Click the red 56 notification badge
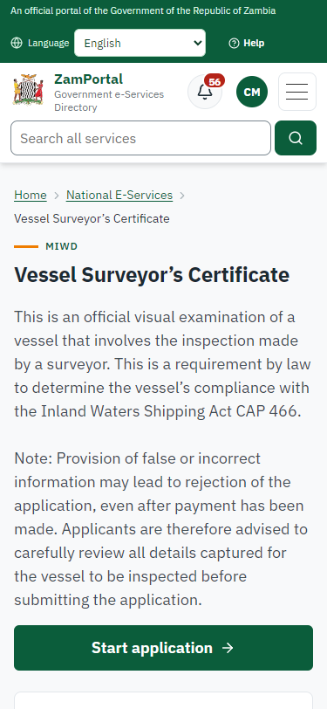This screenshot has width=327, height=709. pyautogui.click(x=215, y=82)
